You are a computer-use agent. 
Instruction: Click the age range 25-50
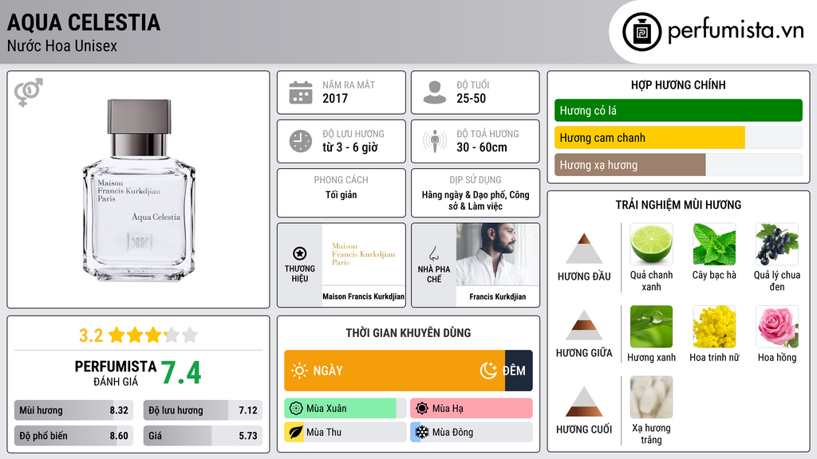tap(471, 98)
